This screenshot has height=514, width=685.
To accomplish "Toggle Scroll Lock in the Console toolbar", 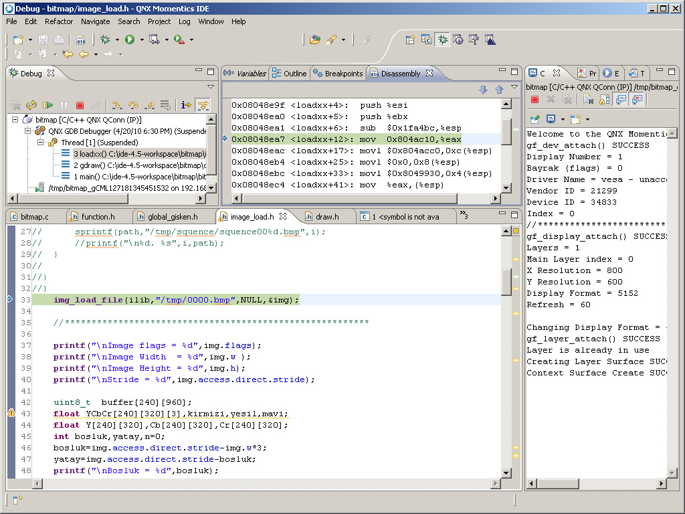I will [x=603, y=99].
